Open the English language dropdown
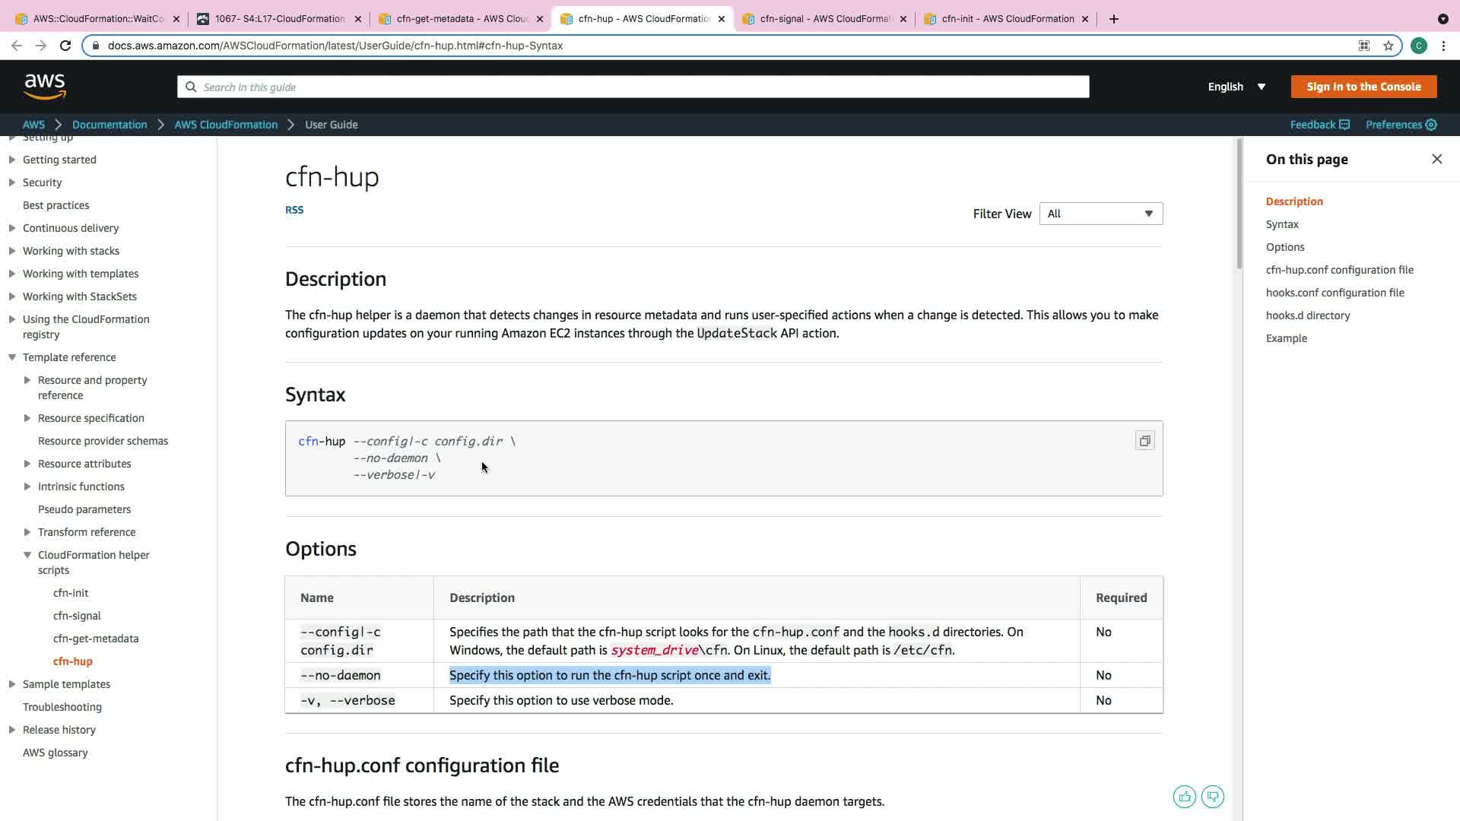Screen dimensions: 1460x821 pos(1236,87)
